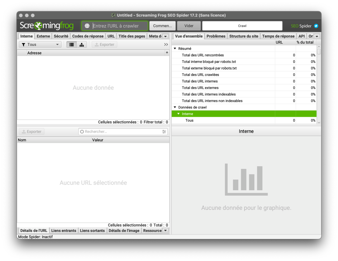This screenshot has width=338, height=261.
Task: Open the Détails de l'image tab
Action: (124, 230)
